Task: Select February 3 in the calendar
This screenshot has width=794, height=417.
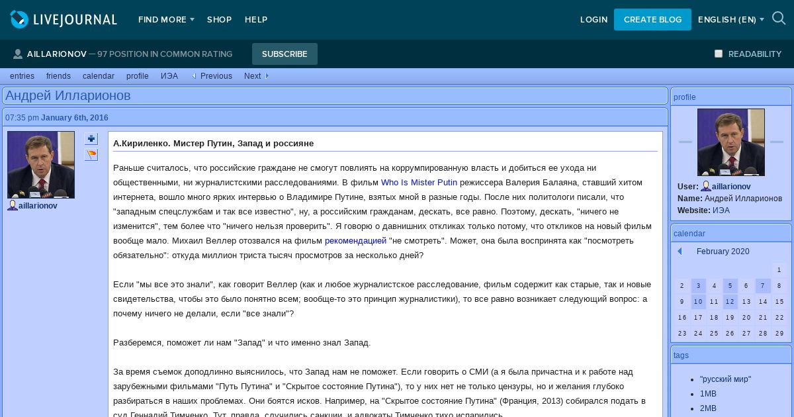Action: (699, 286)
